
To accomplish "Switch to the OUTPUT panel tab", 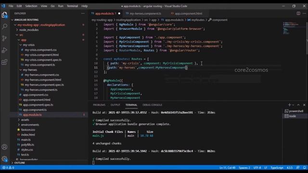I will pos(115,105).
